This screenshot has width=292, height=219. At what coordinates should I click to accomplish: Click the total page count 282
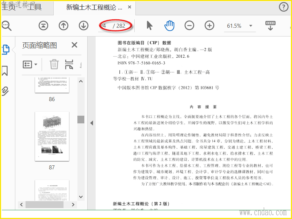tap(121, 26)
